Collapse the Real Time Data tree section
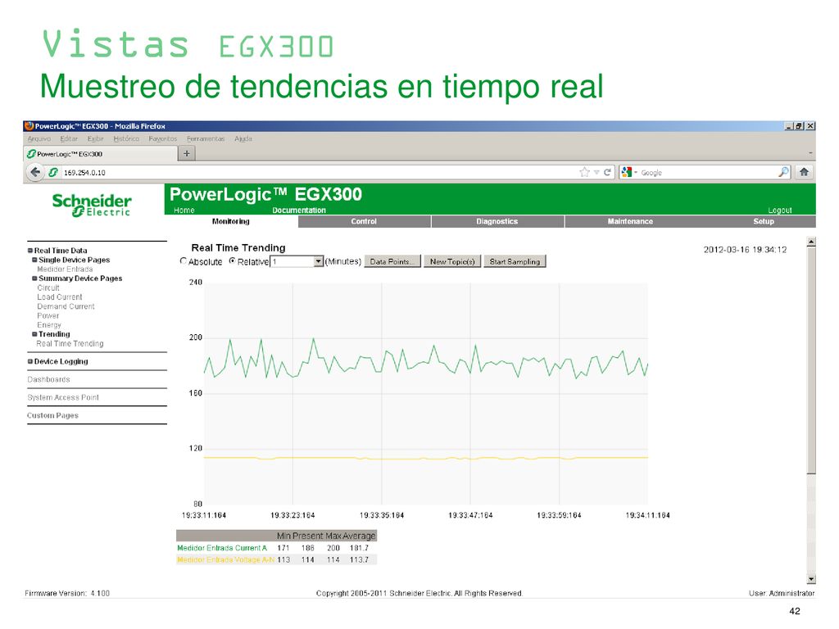Screen dimensions: 839x629 point(30,251)
